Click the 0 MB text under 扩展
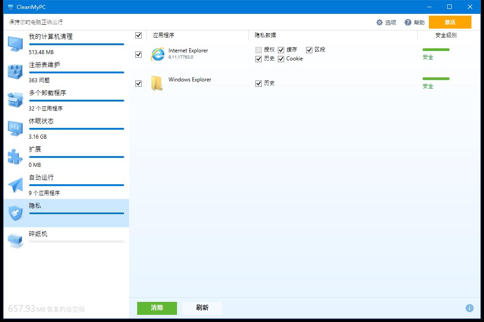484x322 pixels. click(35, 165)
